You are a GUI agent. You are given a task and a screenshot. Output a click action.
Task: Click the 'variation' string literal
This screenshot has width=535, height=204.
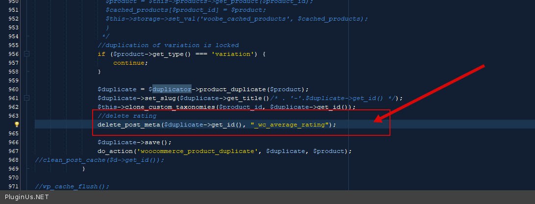(233, 54)
